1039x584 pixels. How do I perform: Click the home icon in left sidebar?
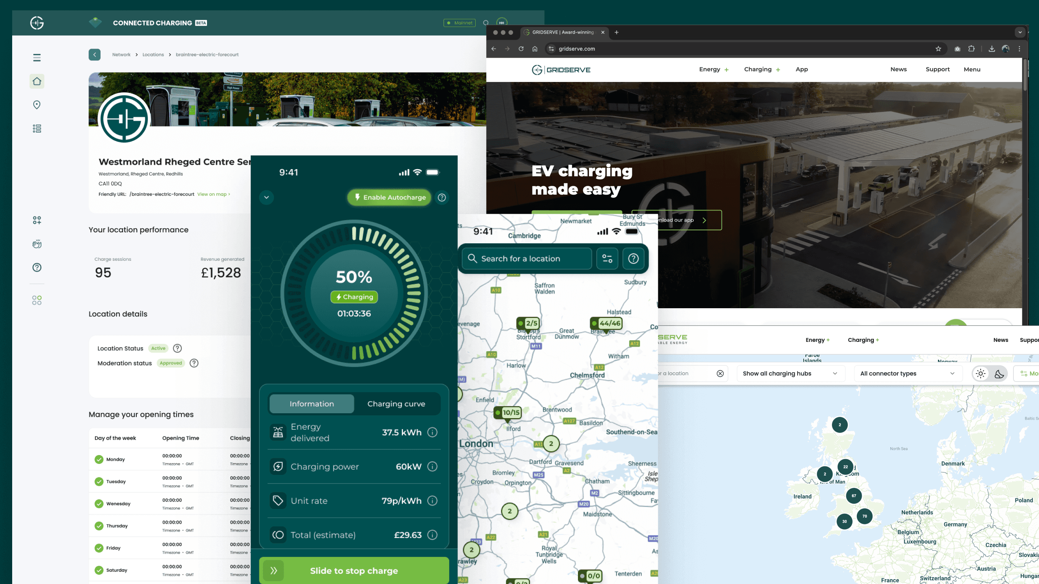click(x=37, y=82)
